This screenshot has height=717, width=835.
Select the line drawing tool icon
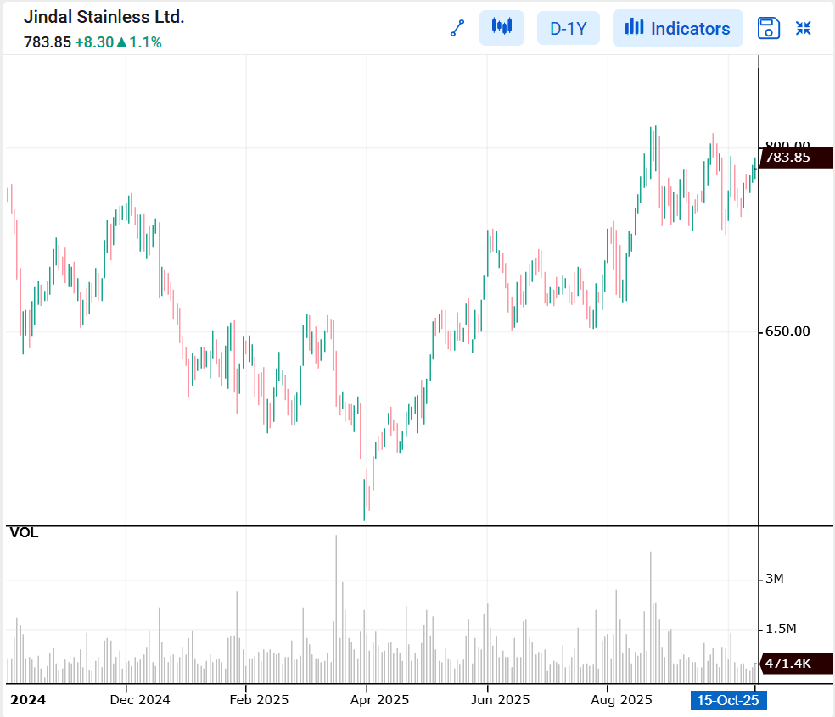[x=457, y=28]
